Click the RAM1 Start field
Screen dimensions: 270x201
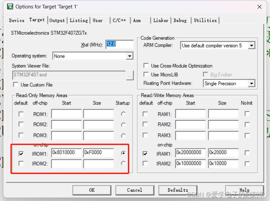point(190,114)
